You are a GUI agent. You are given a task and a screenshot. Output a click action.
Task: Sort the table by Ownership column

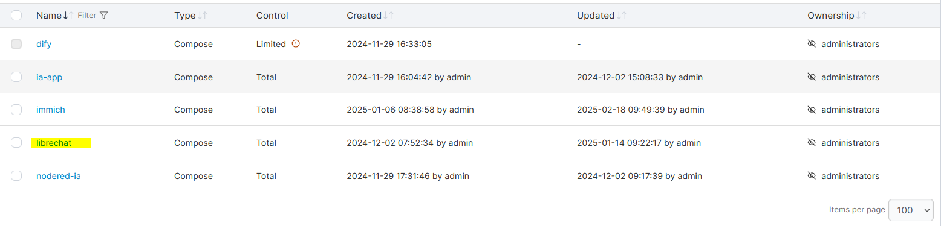(x=836, y=16)
